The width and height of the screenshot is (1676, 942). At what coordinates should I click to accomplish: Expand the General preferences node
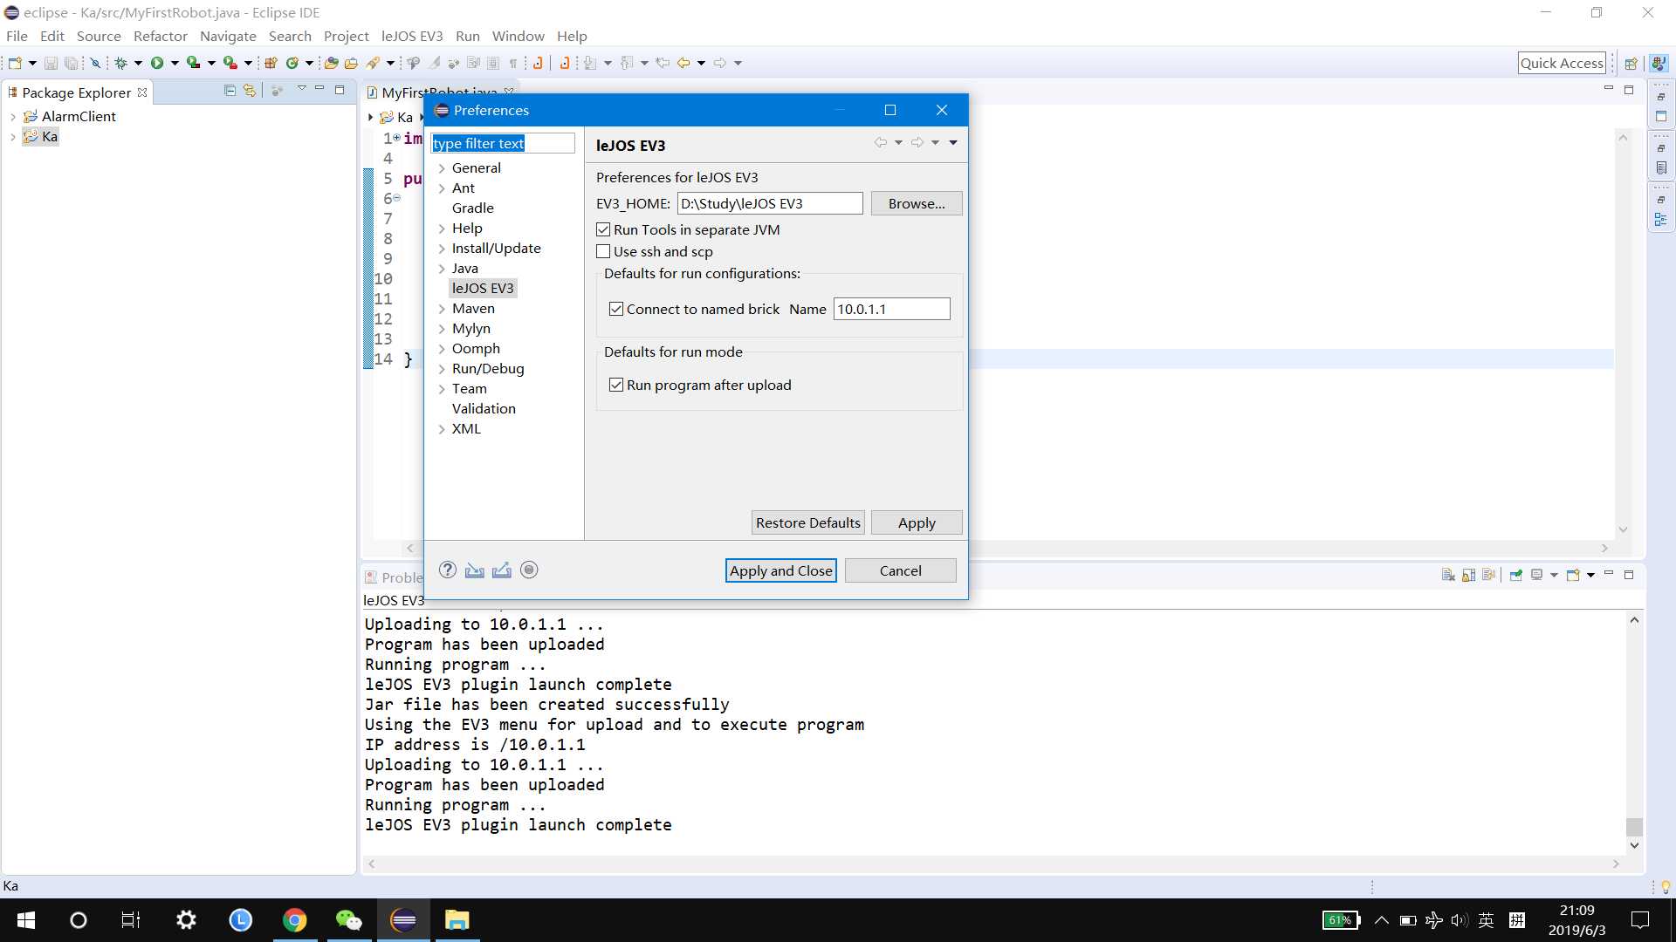coord(442,168)
